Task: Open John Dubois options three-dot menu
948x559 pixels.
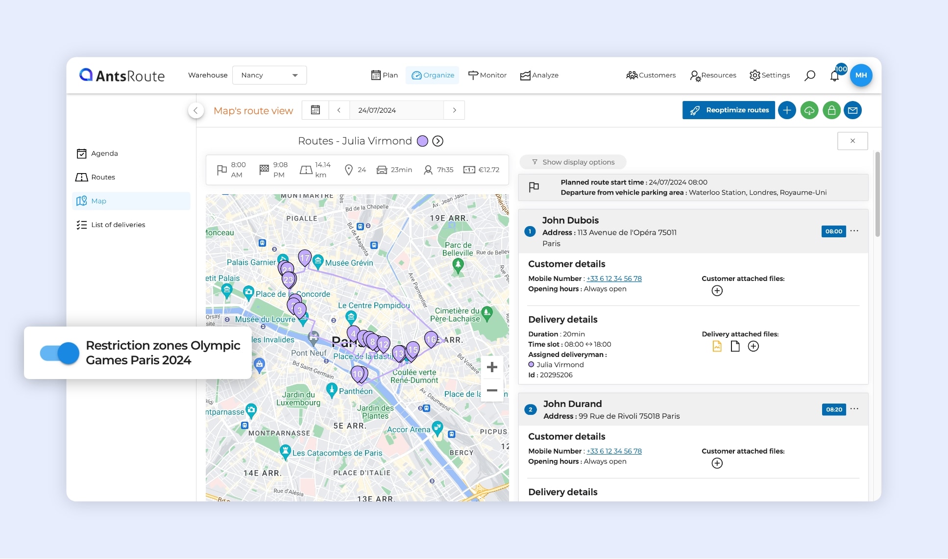Action: pyautogui.click(x=854, y=231)
